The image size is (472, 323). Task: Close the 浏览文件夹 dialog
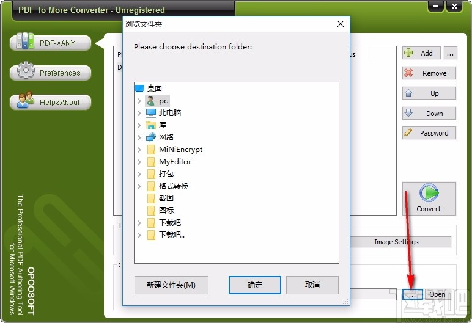coord(341,24)
